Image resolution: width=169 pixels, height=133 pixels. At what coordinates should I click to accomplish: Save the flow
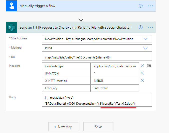pyautogui.click(x=98, y=127)
